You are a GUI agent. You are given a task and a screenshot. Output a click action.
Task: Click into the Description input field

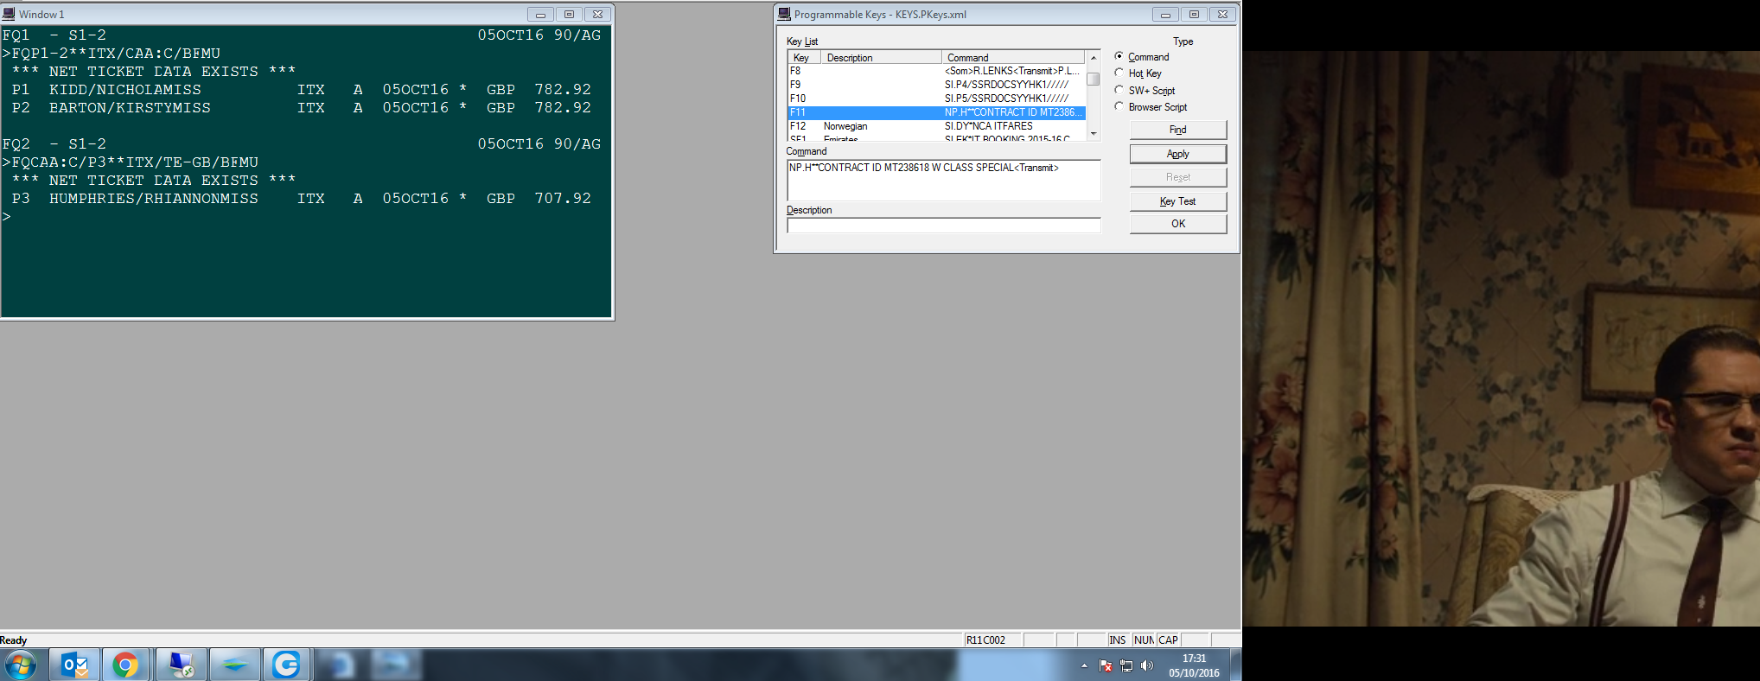[943, 226]
